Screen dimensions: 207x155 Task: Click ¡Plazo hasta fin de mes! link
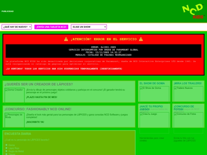[x=41, y=97]
